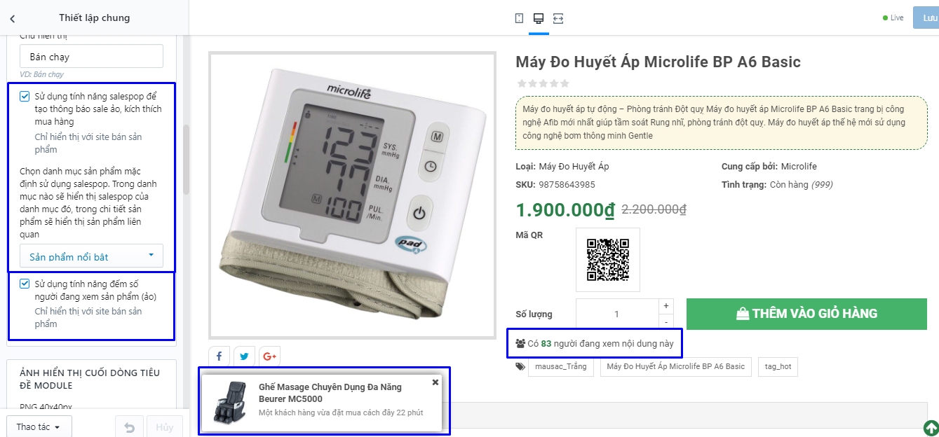The width and height of the screenshot is (939, 437).
Task: Click the quantity input field
Action: [x=617, y=314]
